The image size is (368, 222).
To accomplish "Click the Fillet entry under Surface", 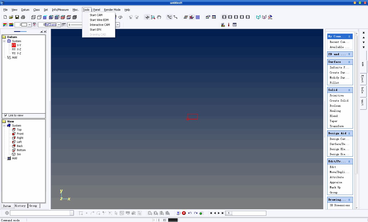I will [334, 83].
